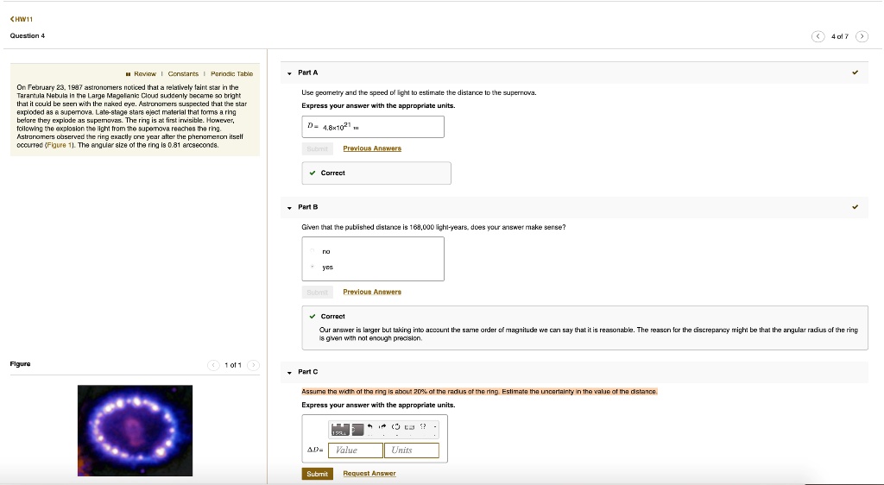The width and height of the screenshot is (884, 485).
Task: Collapse the Part C section
Action: (x=290, y=372)
